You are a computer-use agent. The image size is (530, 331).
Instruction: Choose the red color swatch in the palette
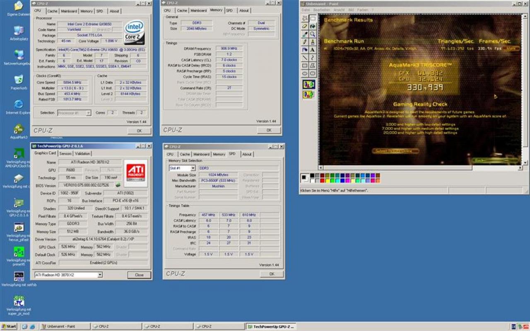(323, 180)
